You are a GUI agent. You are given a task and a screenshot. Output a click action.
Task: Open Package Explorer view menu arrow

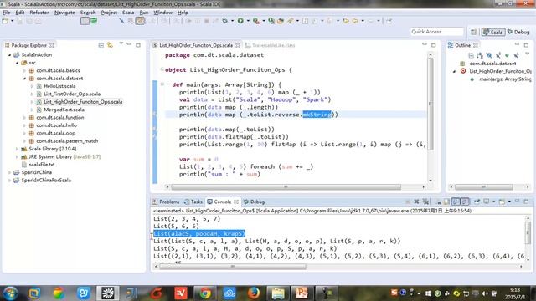[121, 44]
